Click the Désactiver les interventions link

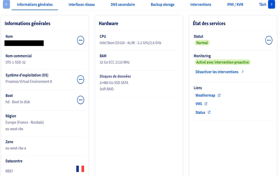point(217,72)
